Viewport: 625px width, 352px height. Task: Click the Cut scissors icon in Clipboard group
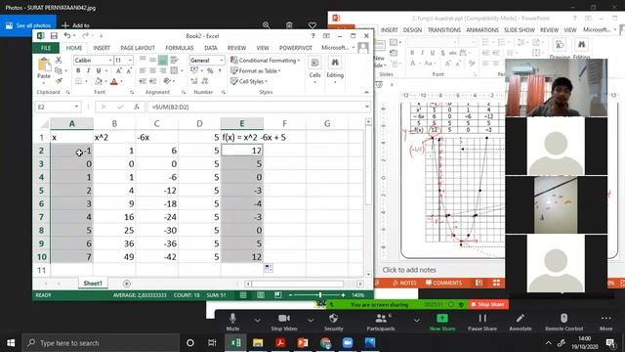pyautogui.click(x=59, y=60)
